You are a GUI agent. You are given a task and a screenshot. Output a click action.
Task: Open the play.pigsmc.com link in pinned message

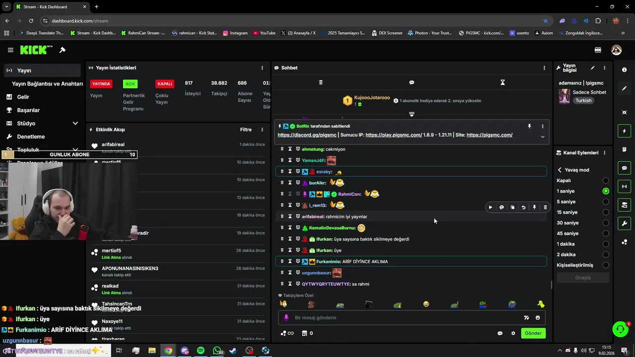point(394,135)
